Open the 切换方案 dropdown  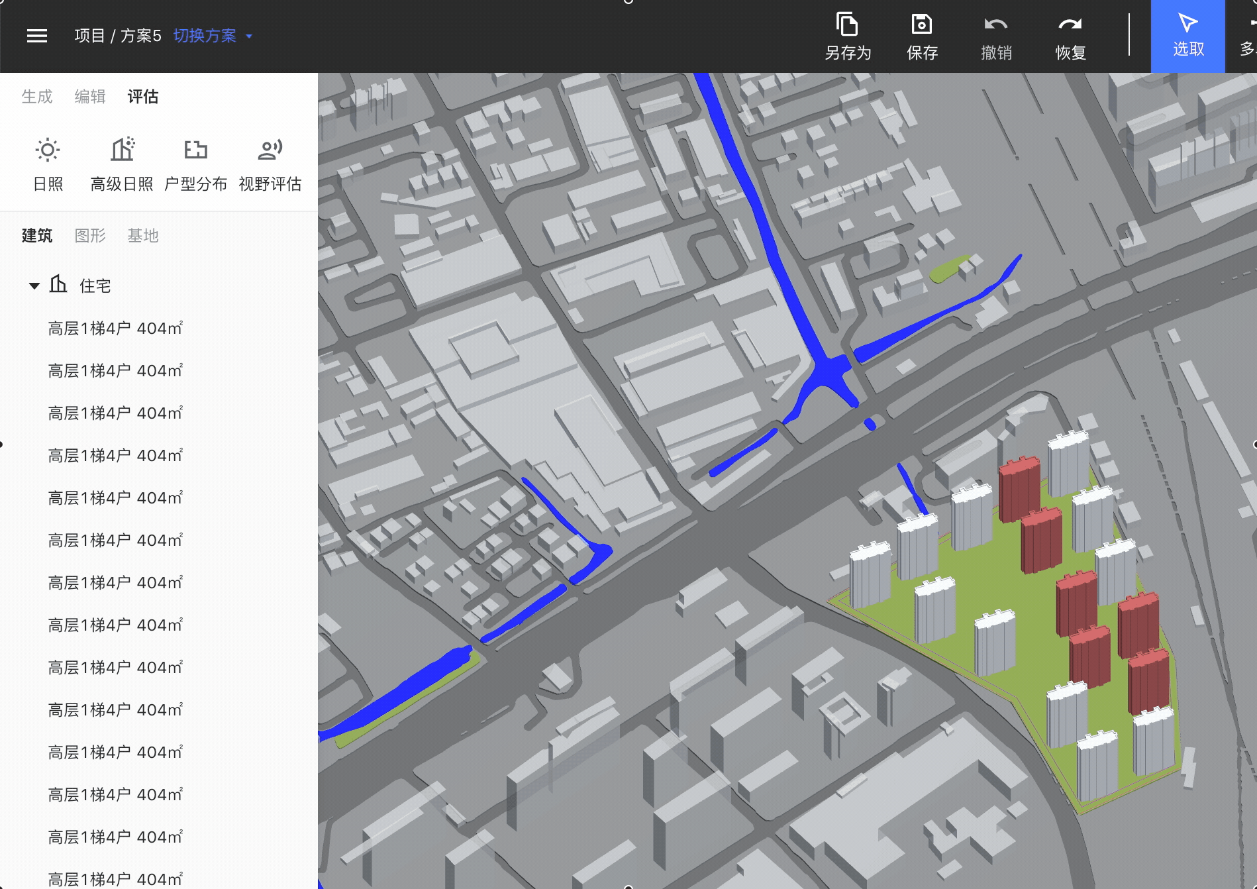pyautogui.click(x=213, y=36)
